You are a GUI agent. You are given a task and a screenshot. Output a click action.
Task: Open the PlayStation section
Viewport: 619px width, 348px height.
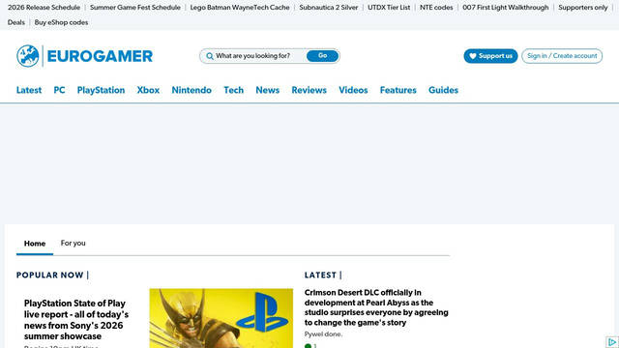coord(101,90)
